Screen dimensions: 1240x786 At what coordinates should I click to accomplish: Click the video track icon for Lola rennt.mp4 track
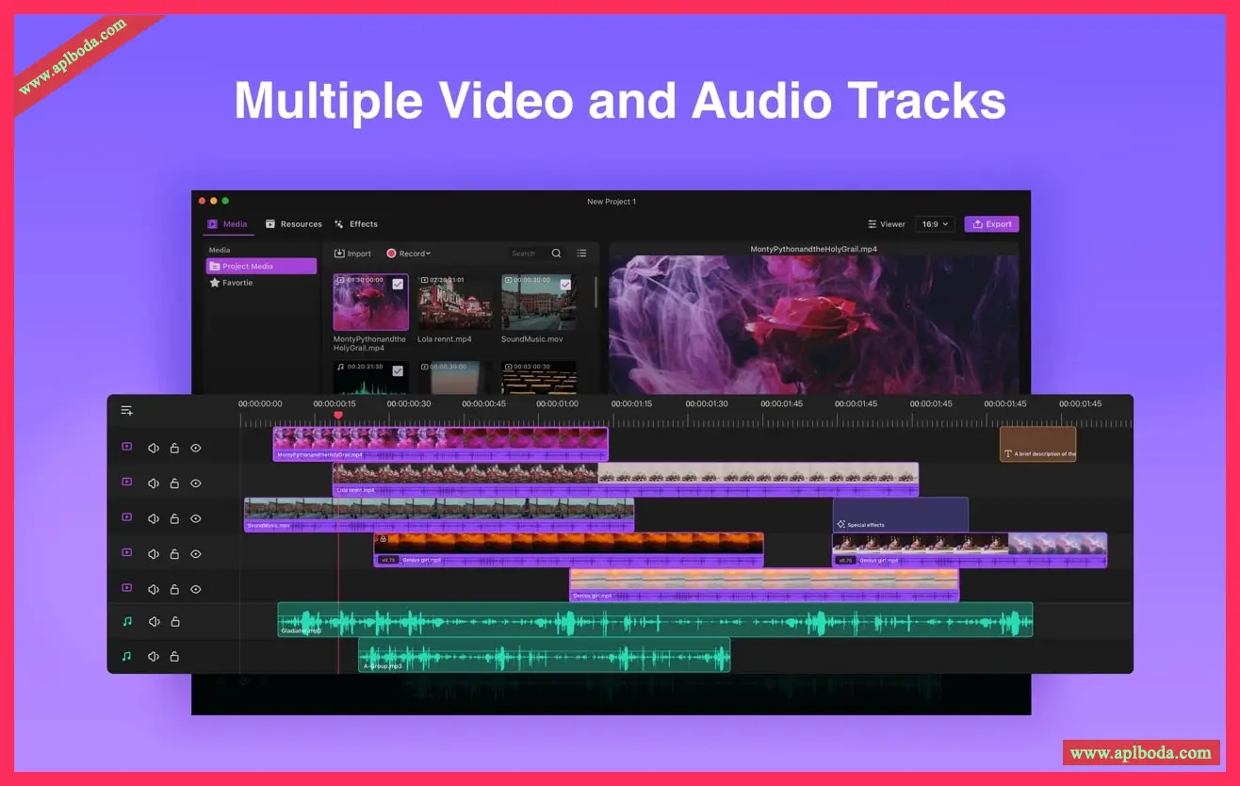tap(127, 482)
